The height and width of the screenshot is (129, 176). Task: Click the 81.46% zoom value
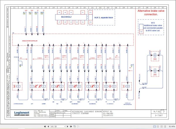[172, 127]
